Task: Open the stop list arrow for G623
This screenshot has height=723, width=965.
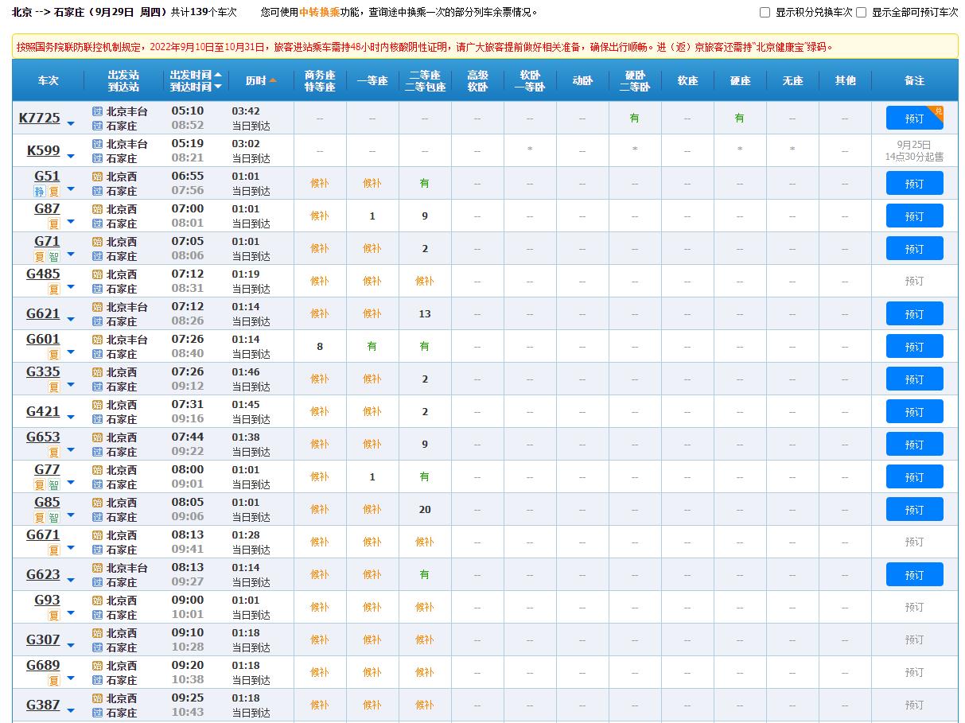Action: coord(71,580)
